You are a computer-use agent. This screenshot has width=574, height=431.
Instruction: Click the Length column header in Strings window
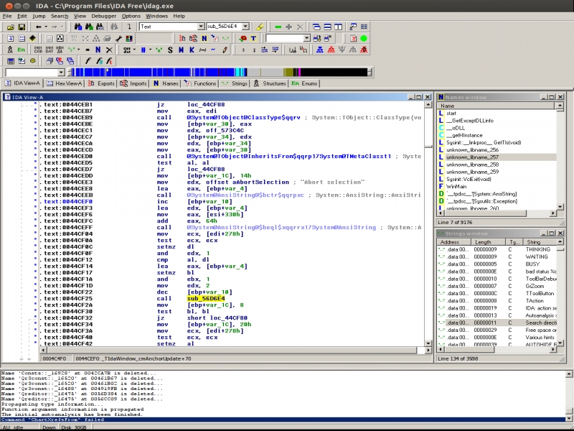click(483, 242)
